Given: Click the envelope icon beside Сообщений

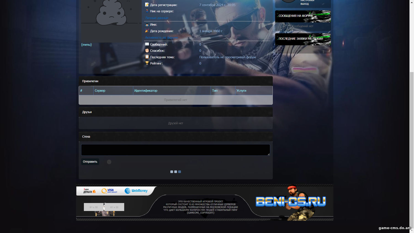Looking at the screenshot, I should (147, 44).
